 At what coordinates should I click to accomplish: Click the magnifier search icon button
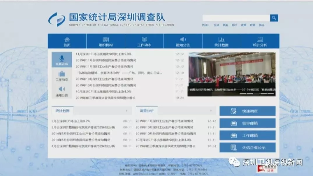pos(274,18)
